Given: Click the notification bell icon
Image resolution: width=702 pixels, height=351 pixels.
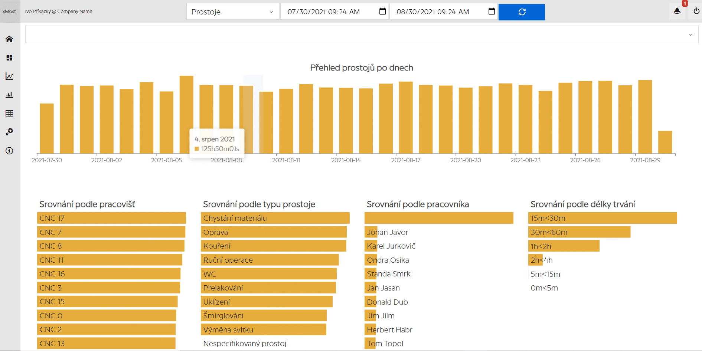Looking at the screenshot, I should point(677,11).
